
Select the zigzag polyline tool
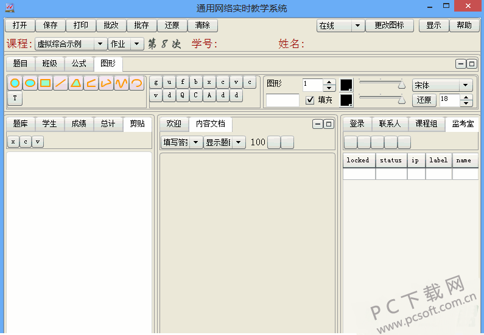pos(106,83)
